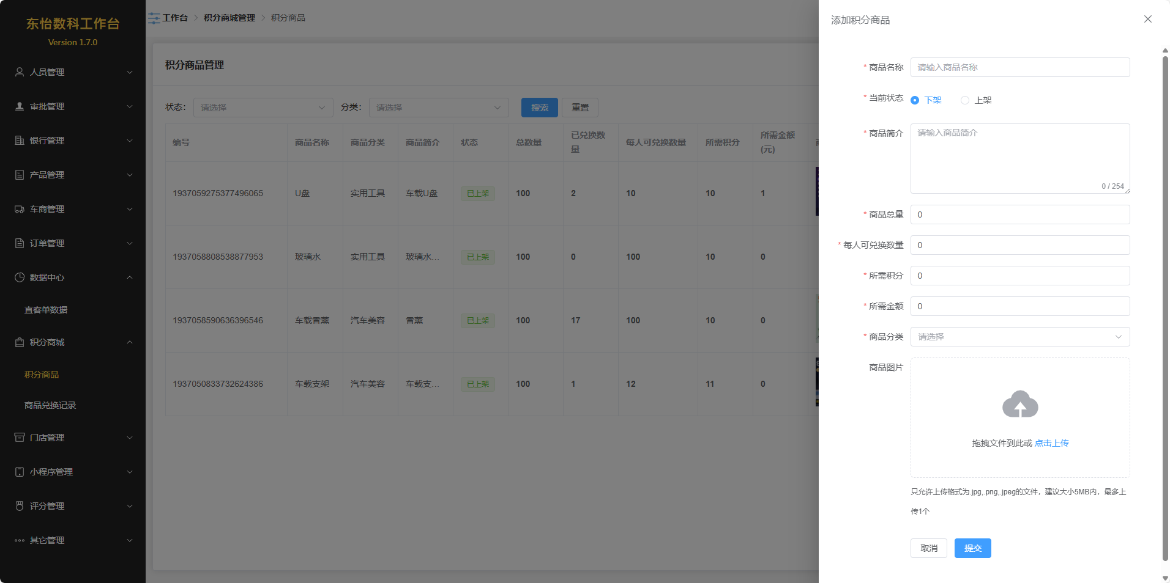Select the 上架 radio option
The width and height of the screenshot is (1170, 583).
(x=965, y=100)
